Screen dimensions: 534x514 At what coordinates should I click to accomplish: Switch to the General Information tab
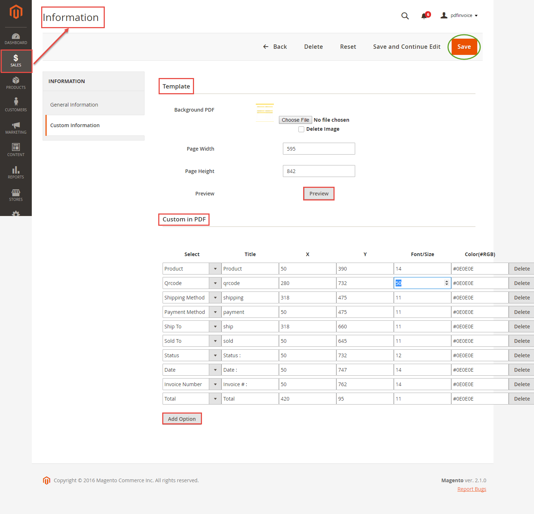pos(74,104)
